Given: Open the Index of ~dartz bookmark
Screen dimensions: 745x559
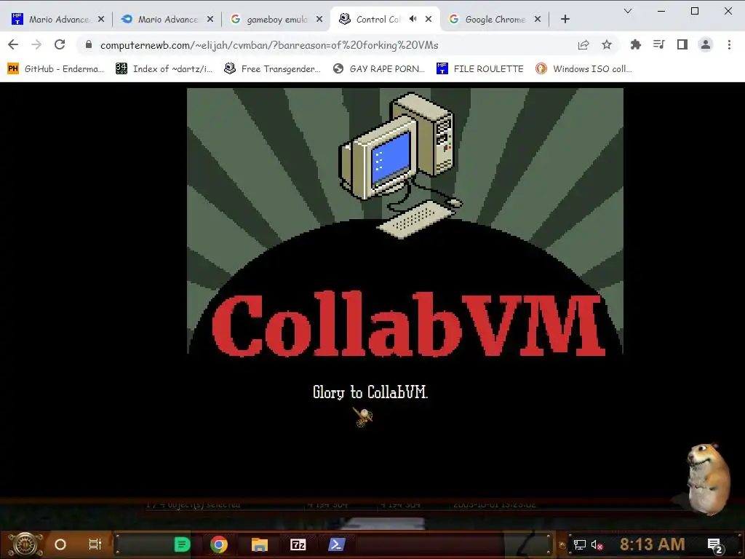Looking at the screenshot, I should click(x=164, y=69).
